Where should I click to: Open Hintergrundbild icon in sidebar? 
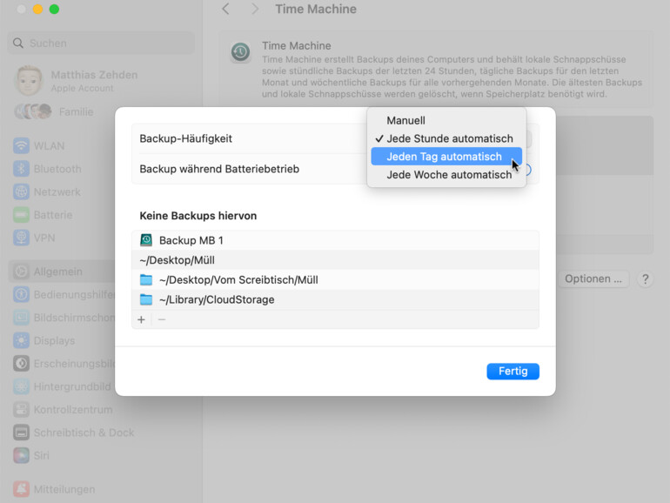22,386
